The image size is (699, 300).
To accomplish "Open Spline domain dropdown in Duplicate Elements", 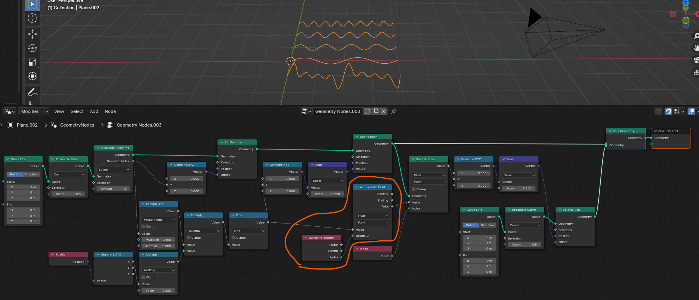I will pos(114,169).
